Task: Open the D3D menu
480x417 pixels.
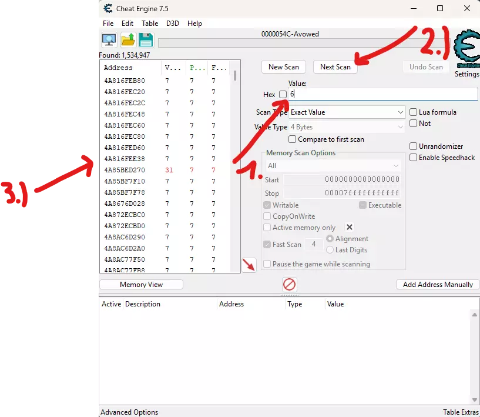Action: tap(173, 24)
